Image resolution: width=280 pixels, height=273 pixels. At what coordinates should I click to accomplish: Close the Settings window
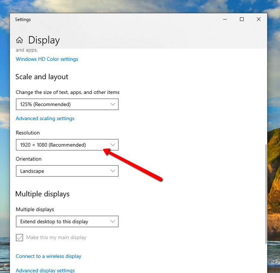259,20
